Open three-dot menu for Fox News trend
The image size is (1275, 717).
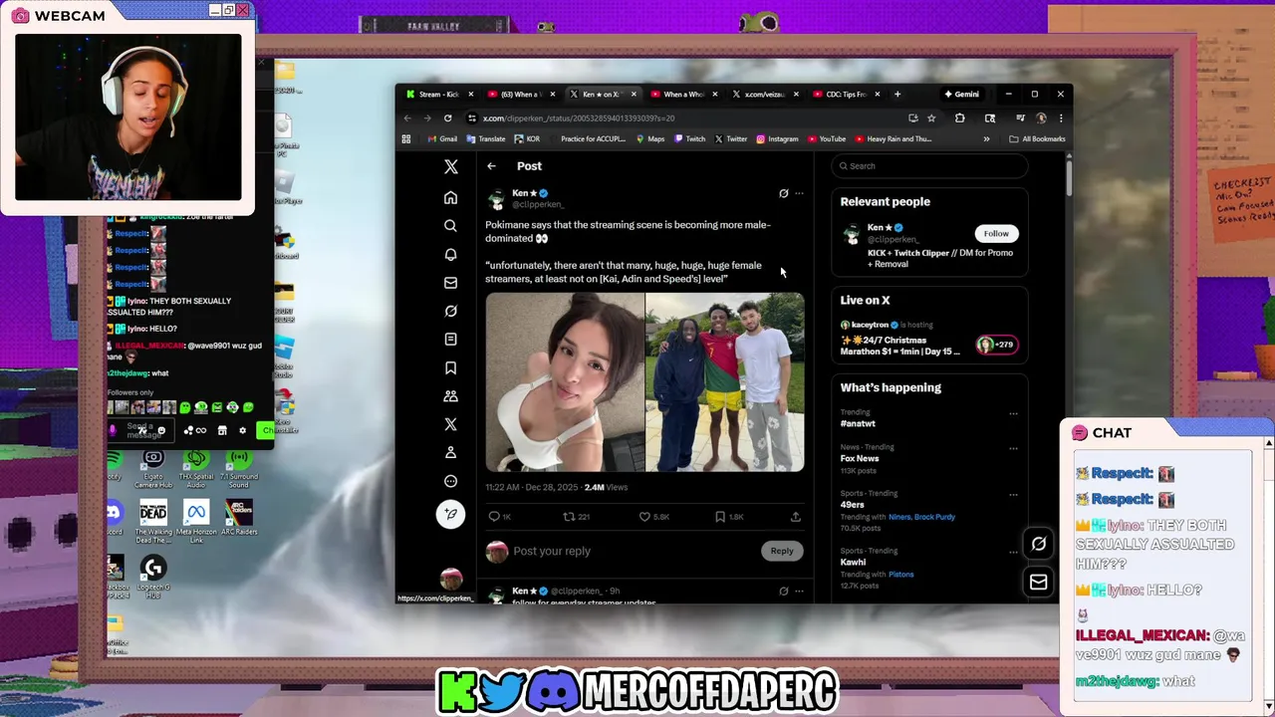tap(1013, 448)
